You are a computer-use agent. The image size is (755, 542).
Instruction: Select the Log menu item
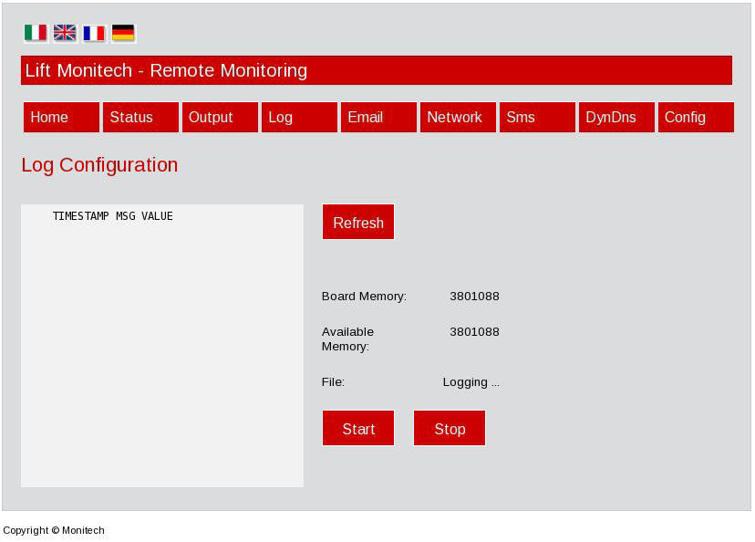click(299, 117)
